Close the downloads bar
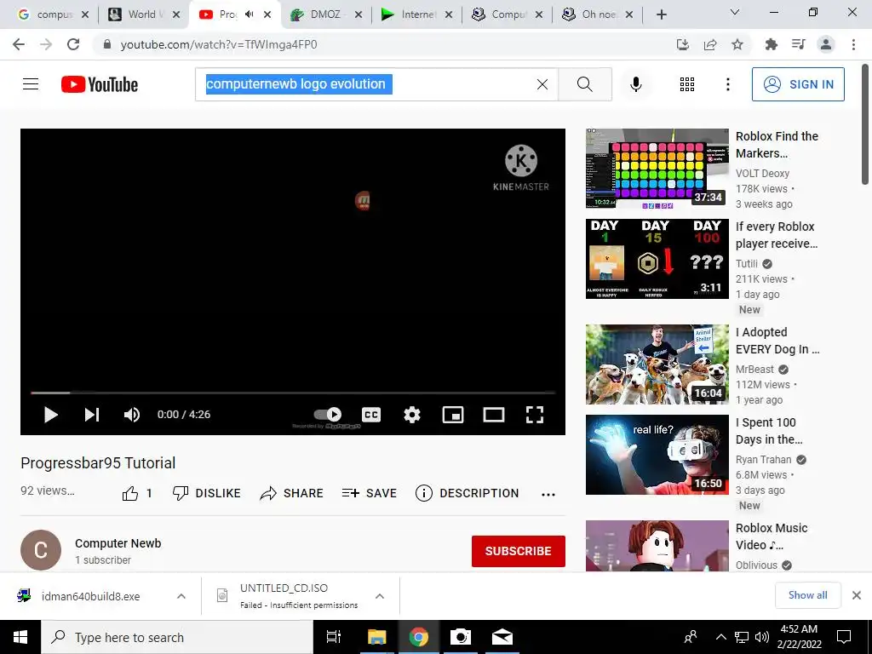 click(857, 595)
